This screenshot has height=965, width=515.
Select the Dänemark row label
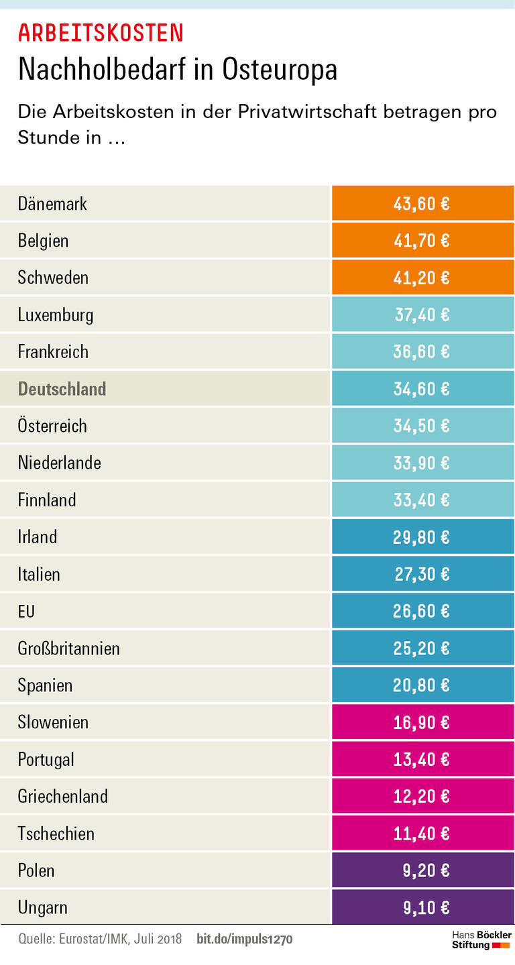52,204
